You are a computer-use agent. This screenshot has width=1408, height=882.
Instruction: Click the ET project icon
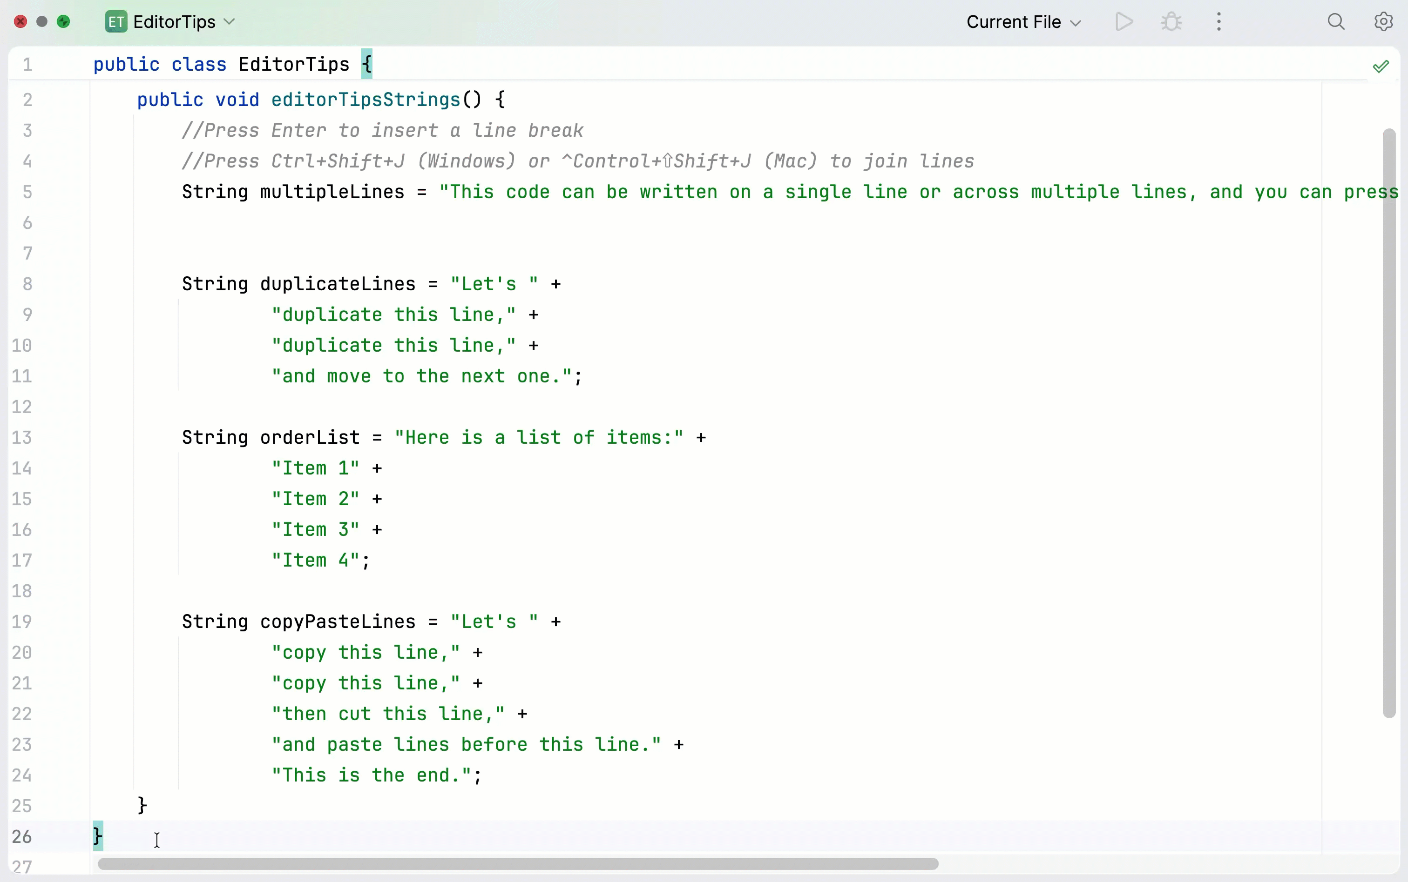pyautogui.click(x=116, y=22)
